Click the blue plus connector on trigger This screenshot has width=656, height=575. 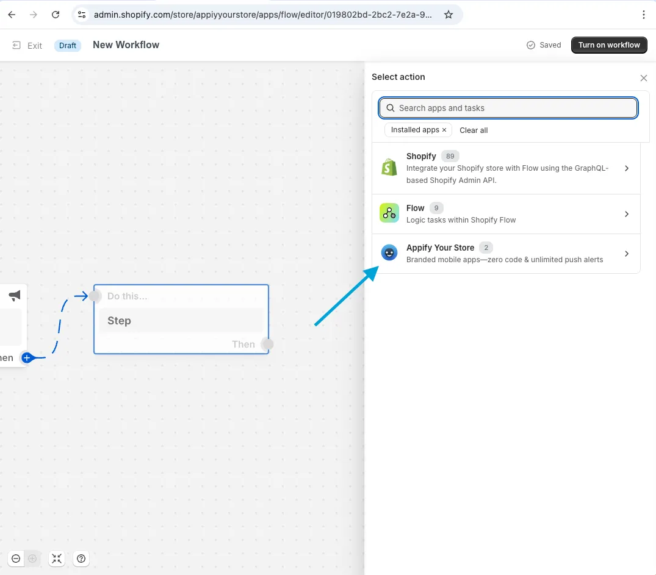pyautogui.click(x=27, y=358)
